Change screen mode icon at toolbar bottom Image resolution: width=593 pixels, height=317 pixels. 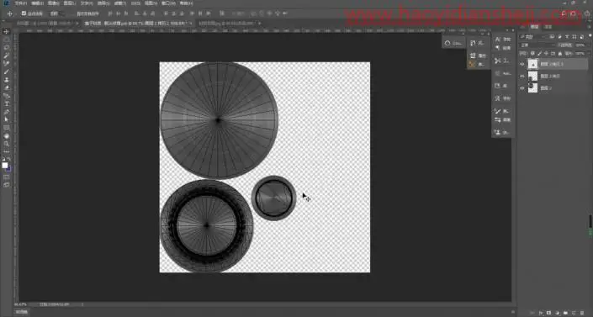(7, 185)
